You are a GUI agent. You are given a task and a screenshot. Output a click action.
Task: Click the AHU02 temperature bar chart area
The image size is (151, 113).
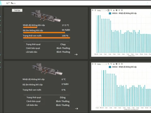[x=123, y=88]
